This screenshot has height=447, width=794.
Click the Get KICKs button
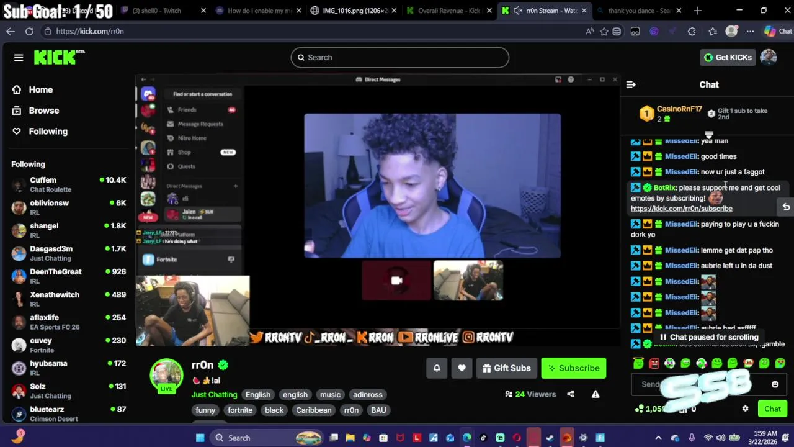click(x=728, y=58)
